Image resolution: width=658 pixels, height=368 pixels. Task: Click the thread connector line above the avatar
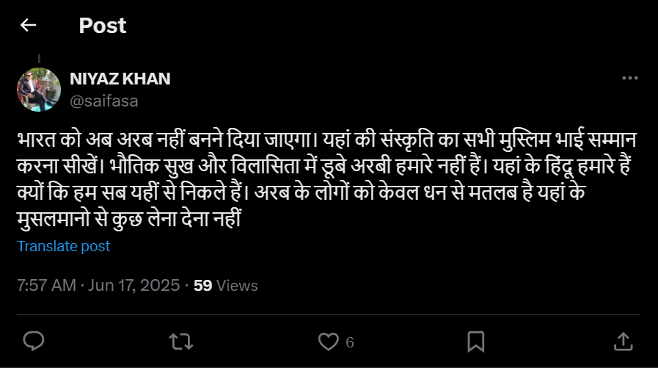38,59
